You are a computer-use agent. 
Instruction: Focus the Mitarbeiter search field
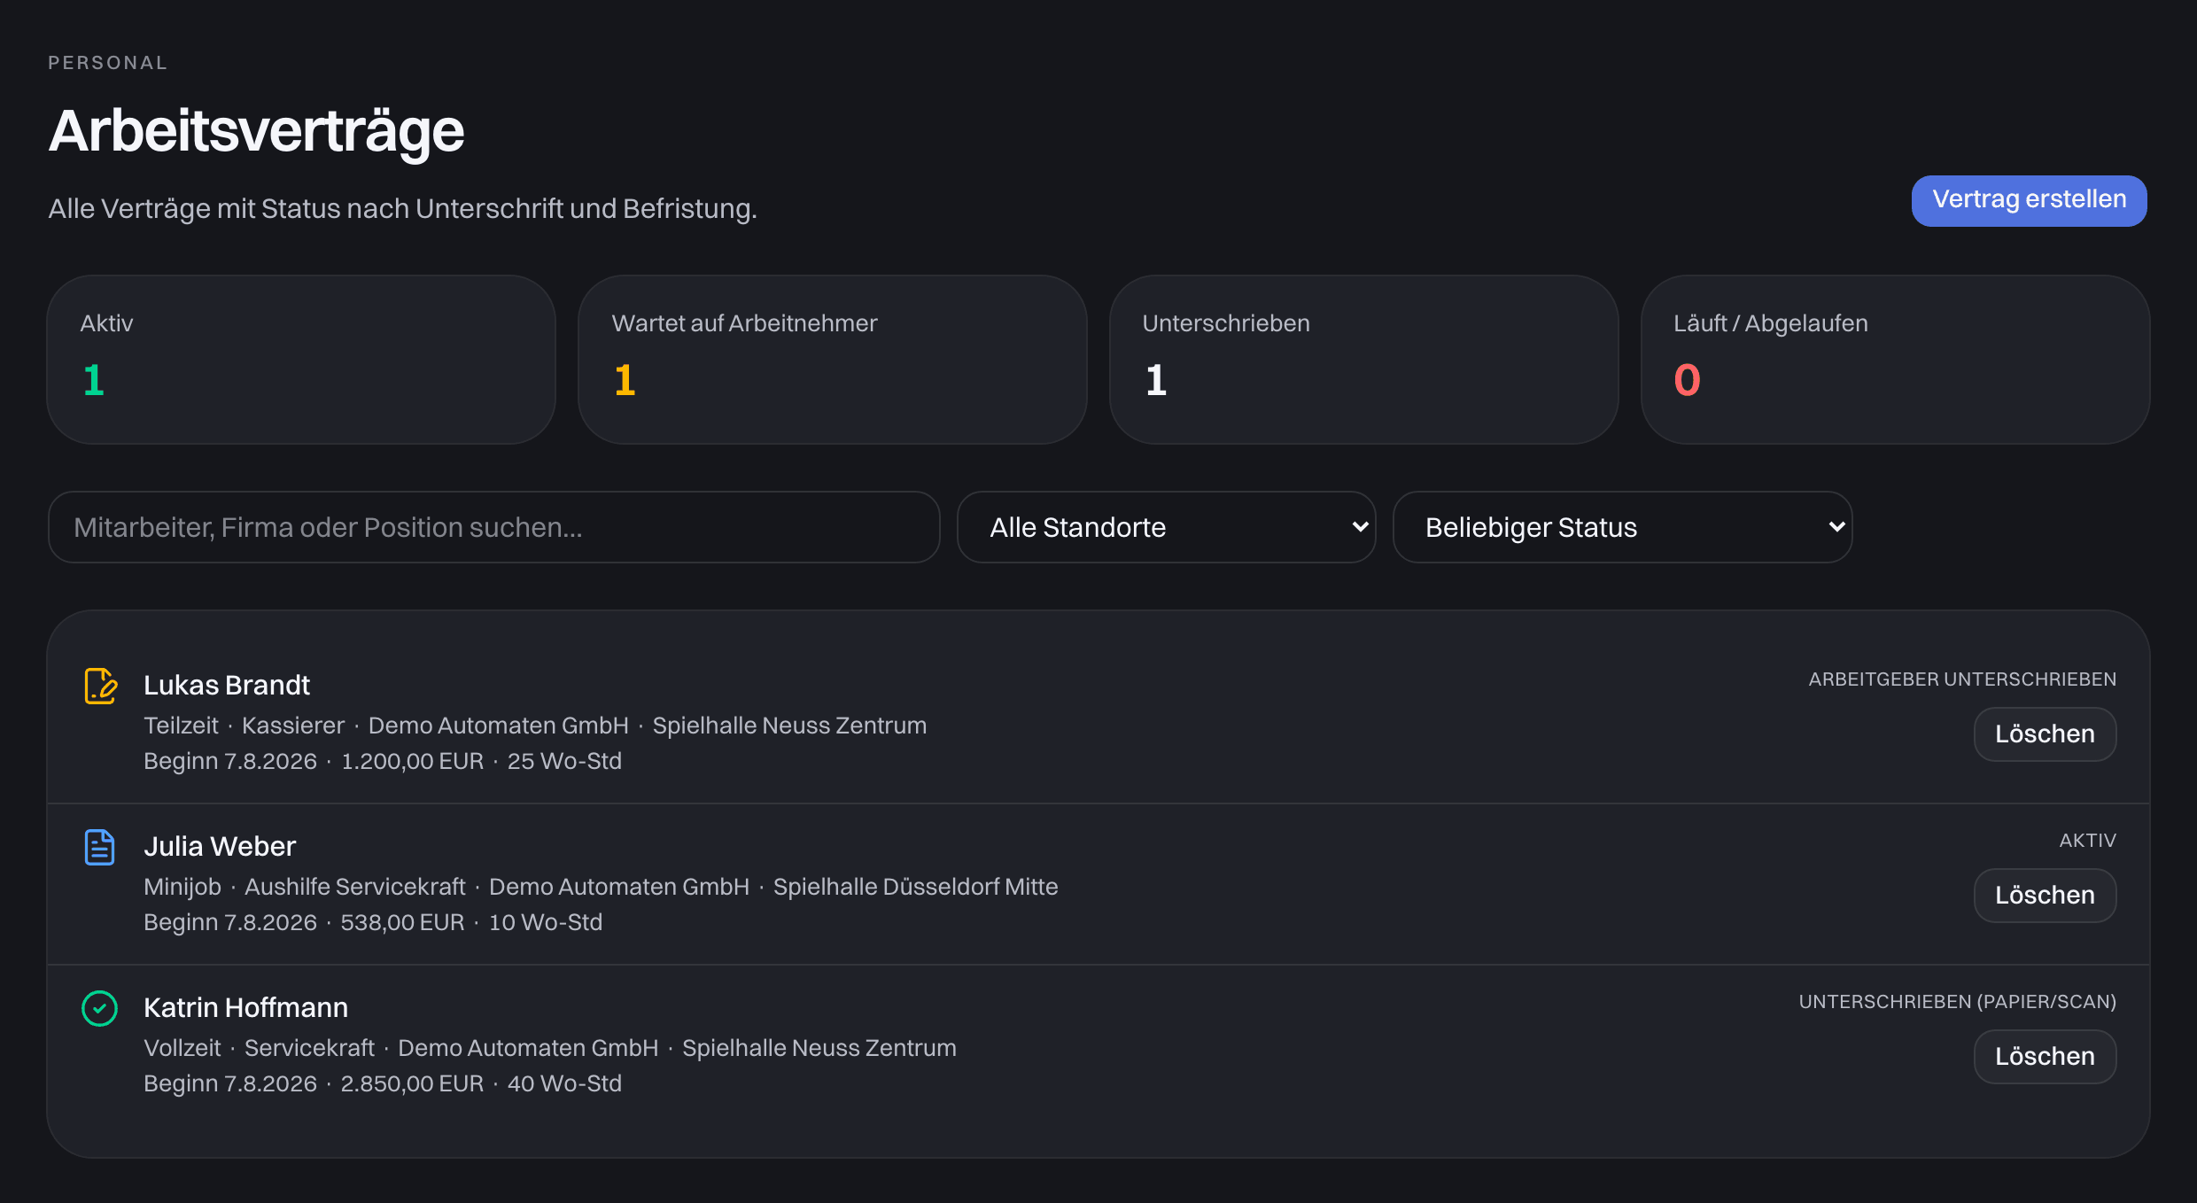click(493, 527)
